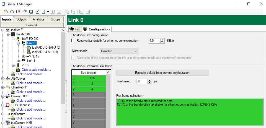The image size is (266, 128).
Task: Expand the Link 1 tree node
Action: point(18,61)
